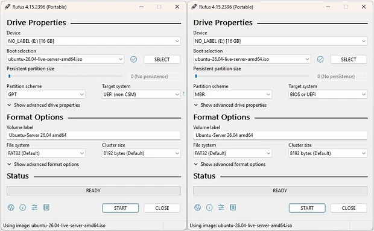Close the left Rufus window with X
The height and width of the screenshot is (231, 374).
pos(177,7)
